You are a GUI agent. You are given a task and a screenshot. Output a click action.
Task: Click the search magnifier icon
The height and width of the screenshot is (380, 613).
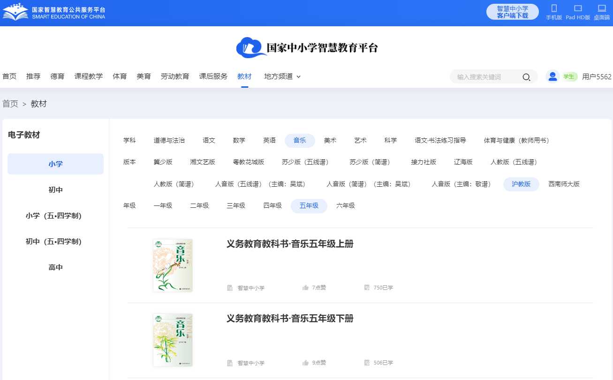tap(526, 77)
